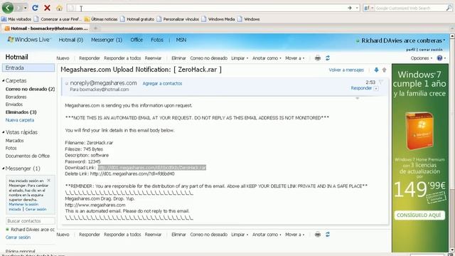Click the Buscar contactos search field
The image size is (455, 256).
pos(30,221)
